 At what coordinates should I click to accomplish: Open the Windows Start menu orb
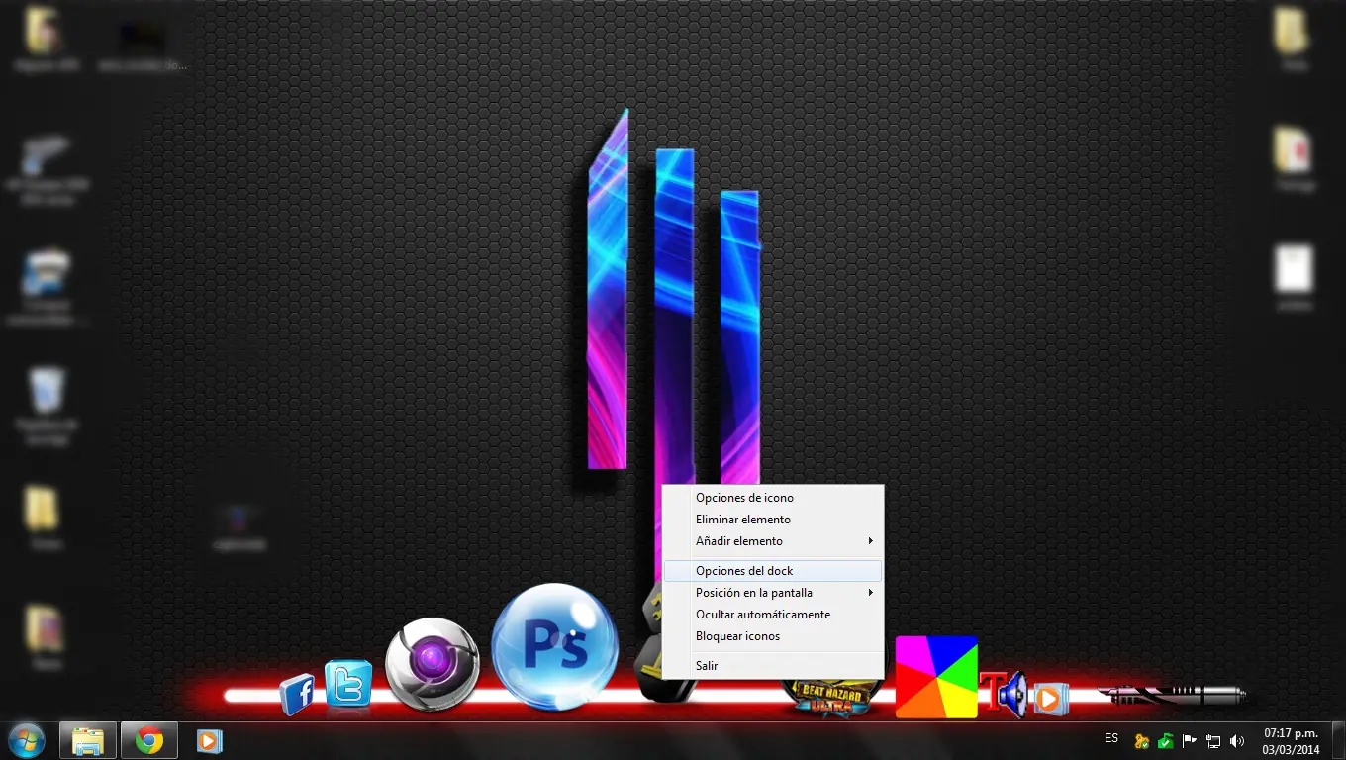(27, 741)
